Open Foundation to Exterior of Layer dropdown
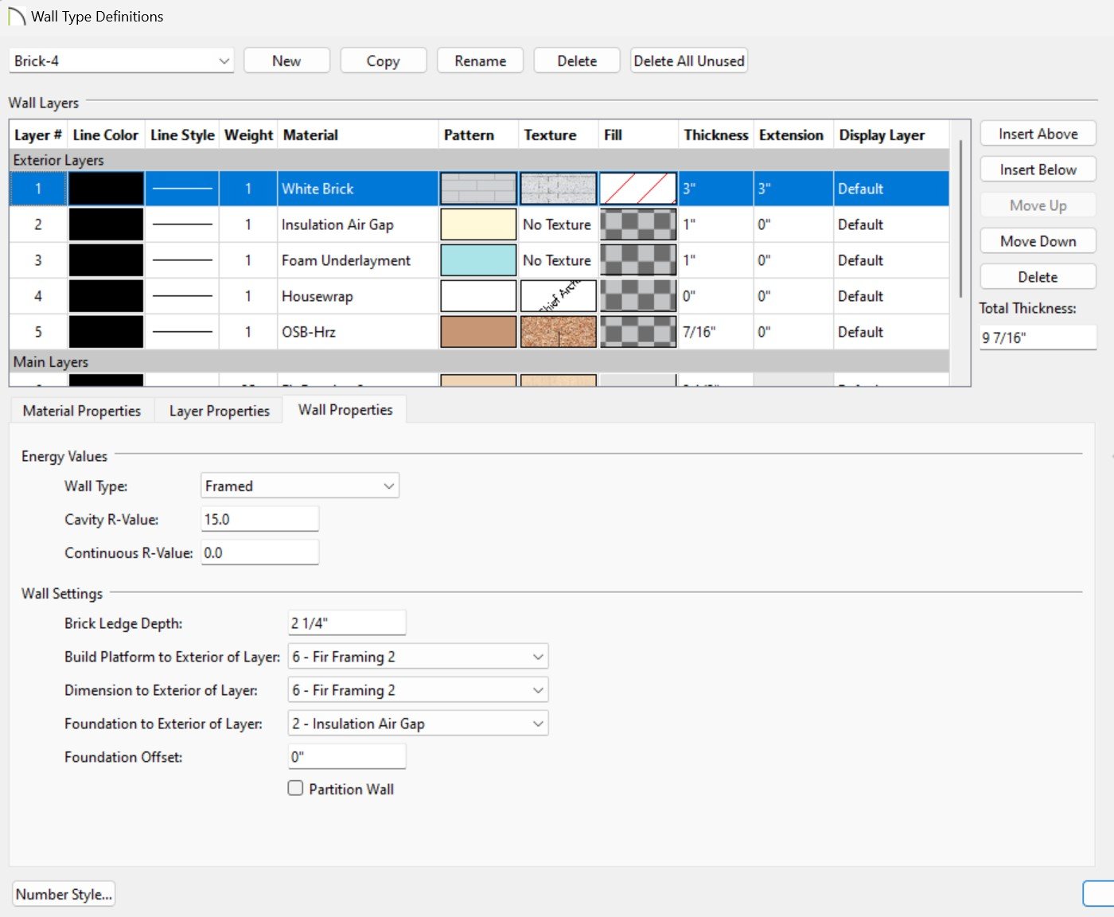1114x917 pixels. coord(418,724)
